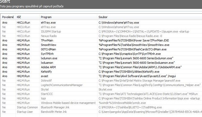Select the SynTPEnh program entry
The width and height of the screenshot is (202, 117).
click(47, 54)
